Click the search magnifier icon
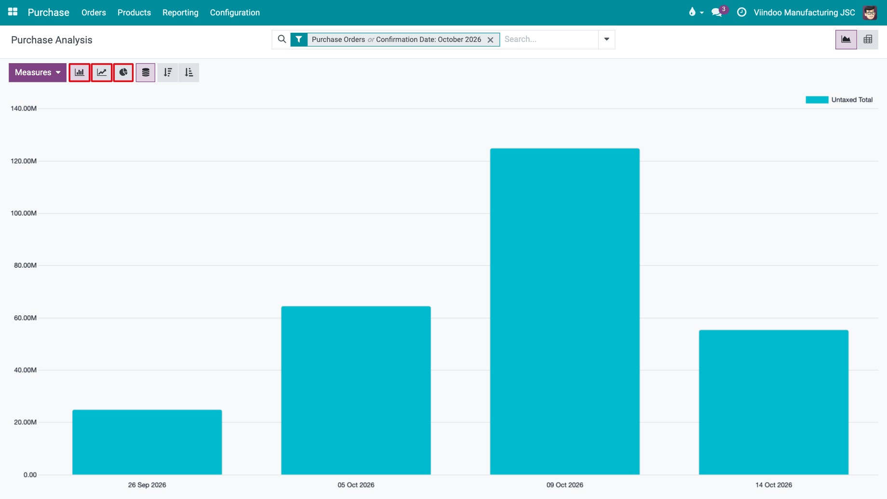The height and width of the screenshot is (499, 887). point(282,39)
